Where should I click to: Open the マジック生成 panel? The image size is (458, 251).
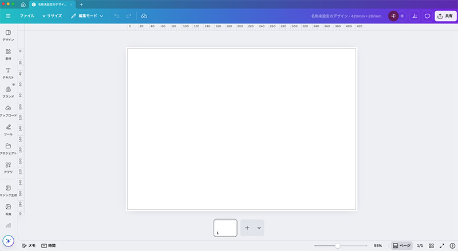point(8,190)
